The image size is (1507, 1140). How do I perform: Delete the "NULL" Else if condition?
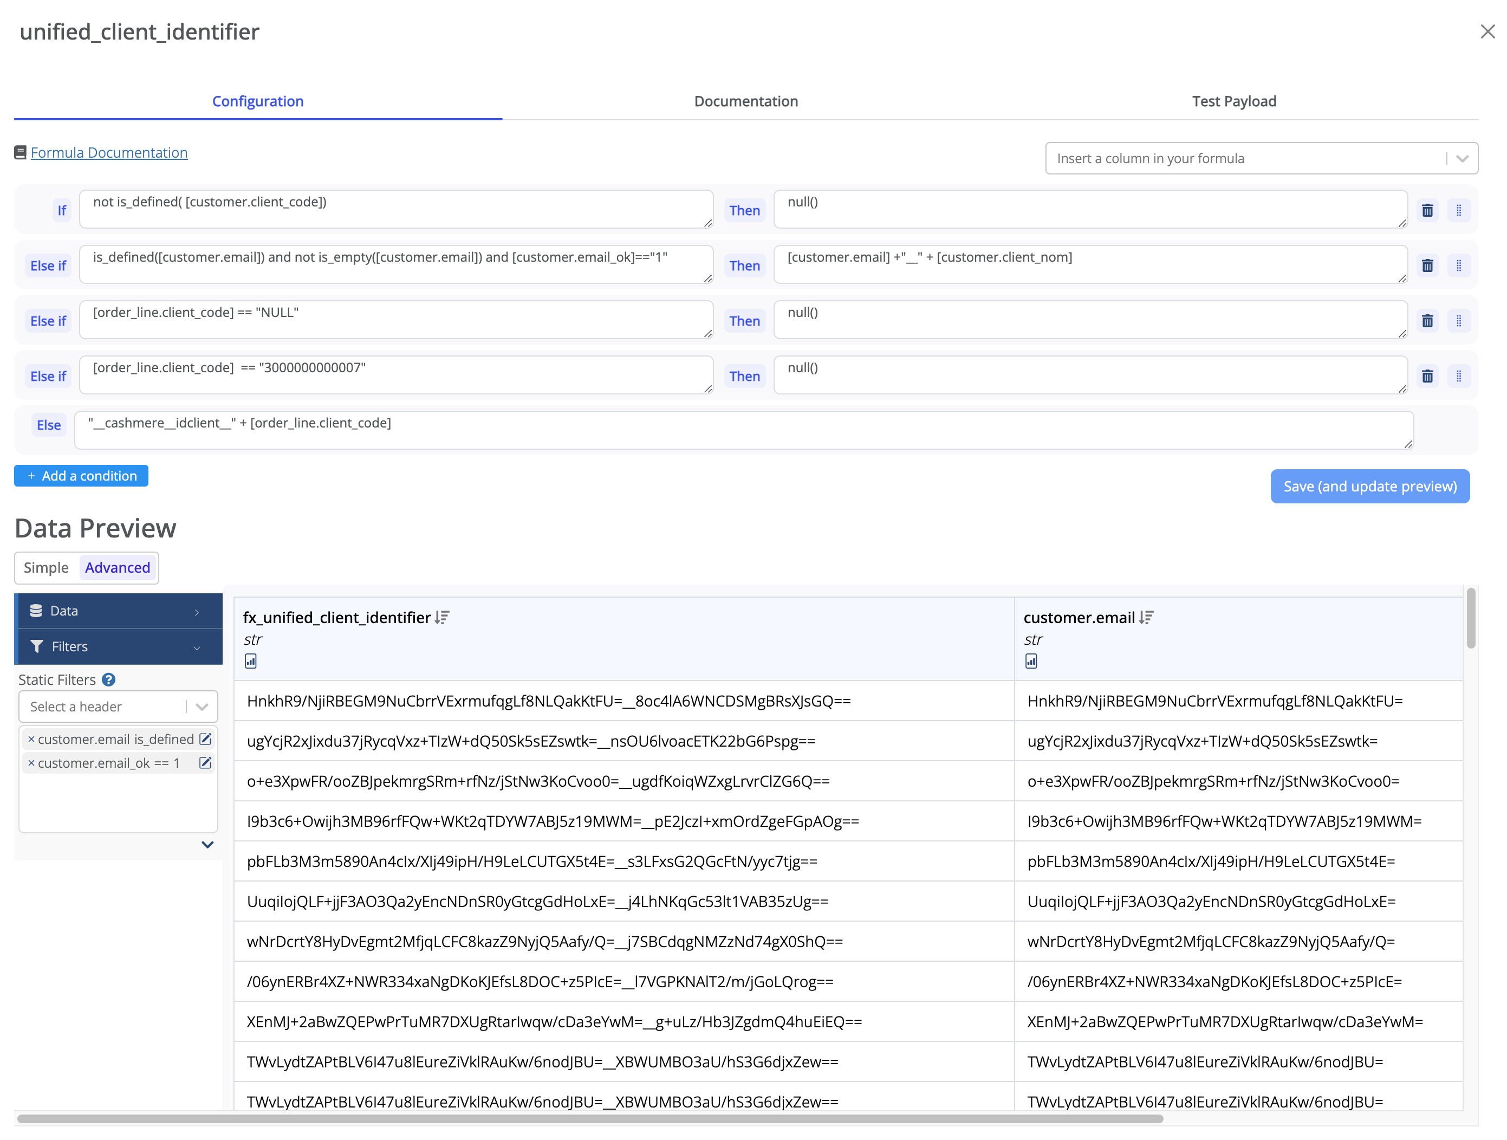point(1427,321)
